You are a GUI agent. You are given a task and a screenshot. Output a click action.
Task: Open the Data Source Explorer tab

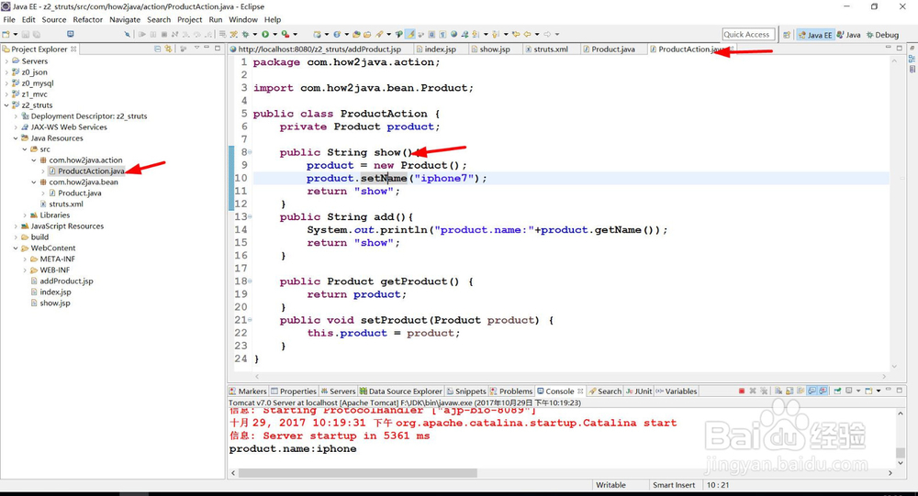coord(401,391)
